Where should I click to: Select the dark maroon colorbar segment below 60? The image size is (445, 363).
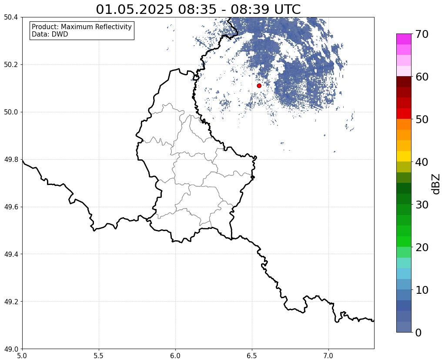pos(404,82)
